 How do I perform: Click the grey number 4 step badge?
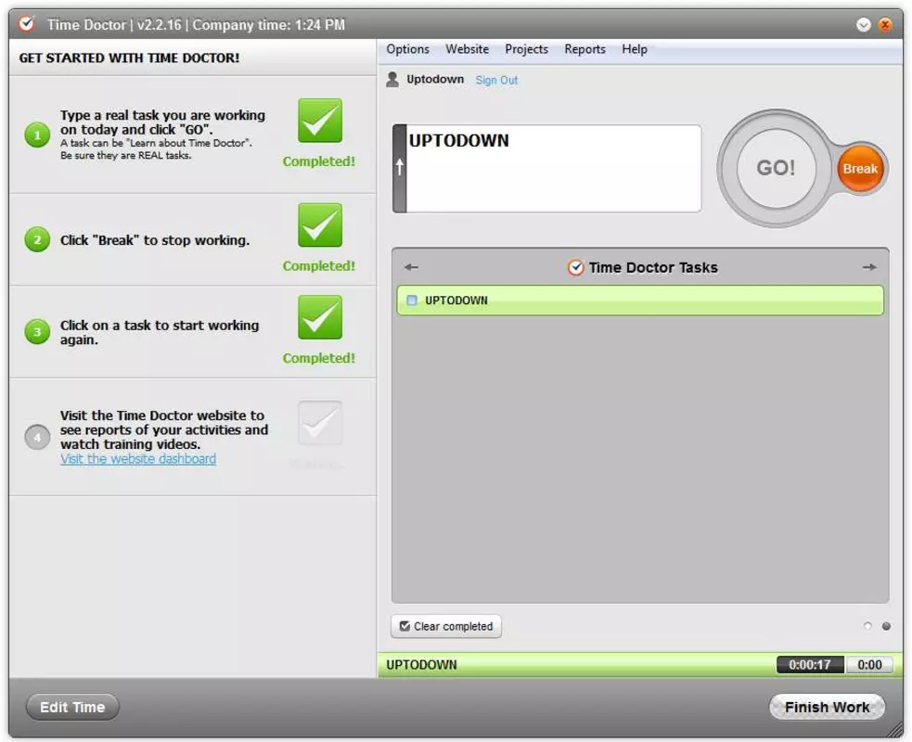[x=37, y=437]
